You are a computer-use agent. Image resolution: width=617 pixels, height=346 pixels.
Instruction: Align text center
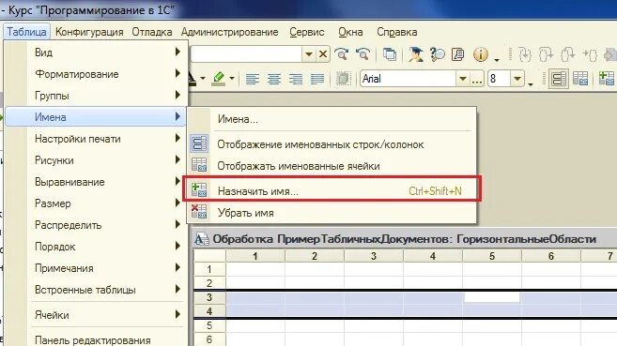[x=274, y=79]
